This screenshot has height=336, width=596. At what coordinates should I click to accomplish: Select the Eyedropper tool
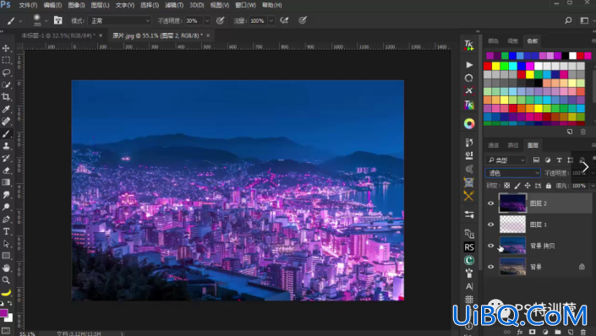pos(6,110)
